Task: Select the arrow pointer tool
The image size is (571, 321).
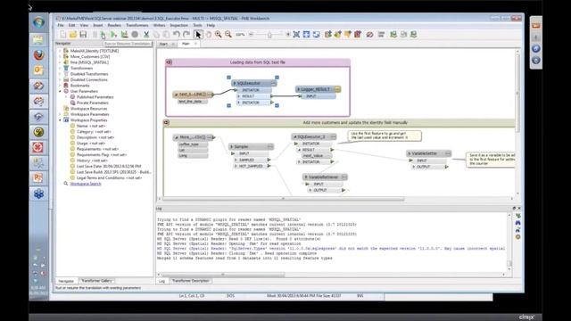Action: (x=198, y=34)
